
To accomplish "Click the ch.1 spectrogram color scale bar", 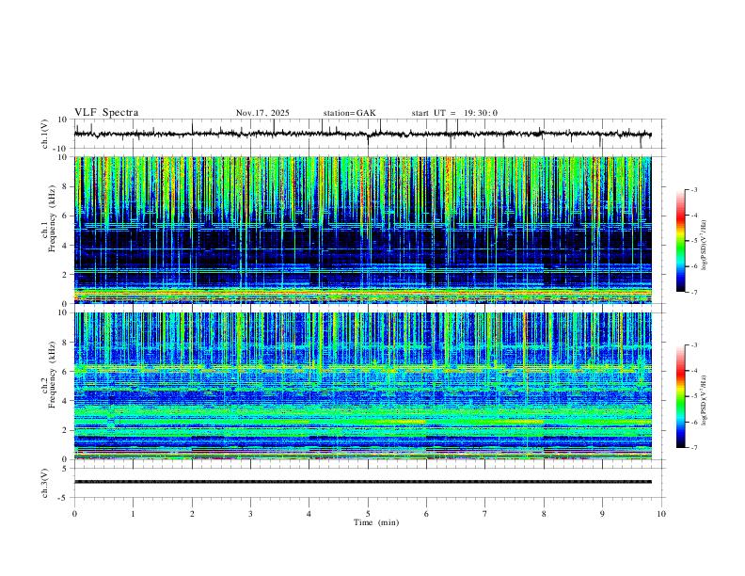I will tap(680, 241).
